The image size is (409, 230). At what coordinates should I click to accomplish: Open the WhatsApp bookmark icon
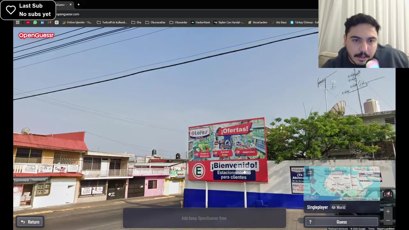tap(35, 22)
